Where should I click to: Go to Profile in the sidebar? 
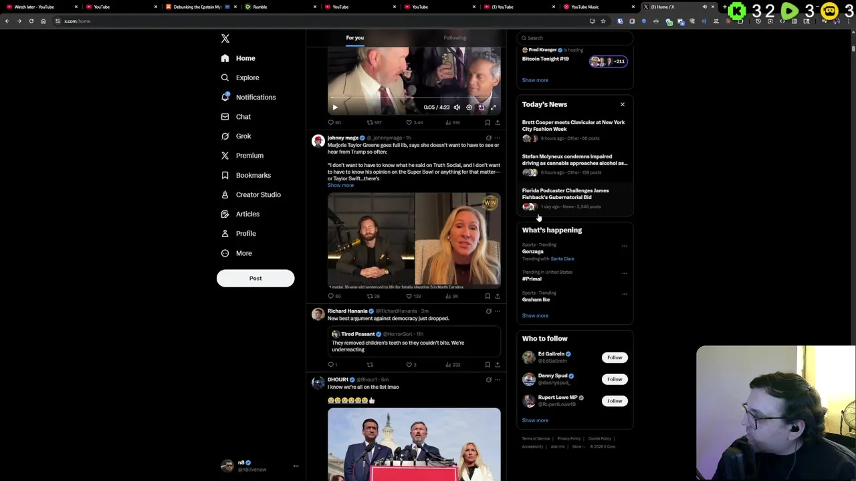[238, 233]
